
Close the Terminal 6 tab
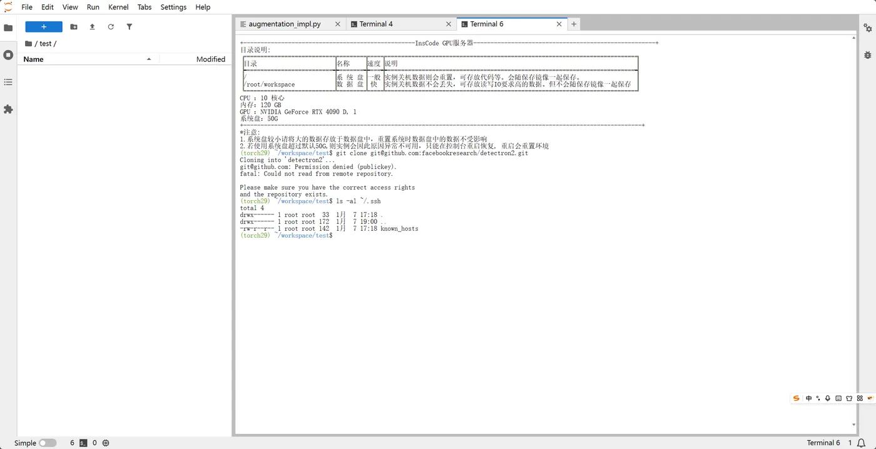[559, 24]
